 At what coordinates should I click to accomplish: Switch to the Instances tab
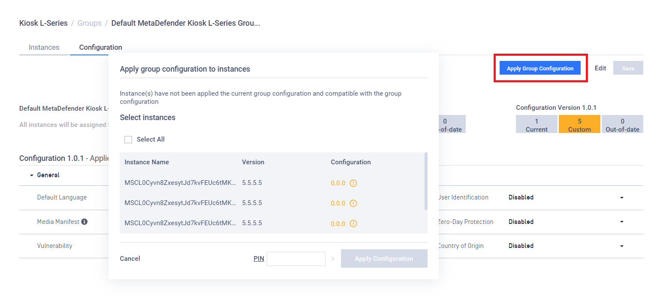44,47
